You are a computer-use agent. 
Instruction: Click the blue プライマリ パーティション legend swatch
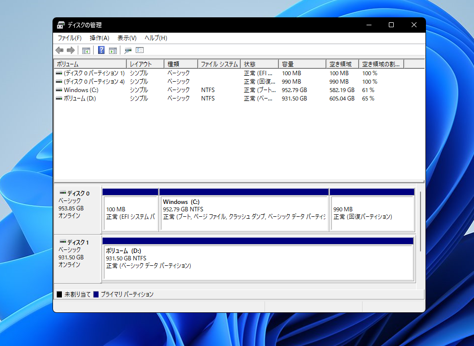[96, 295]
